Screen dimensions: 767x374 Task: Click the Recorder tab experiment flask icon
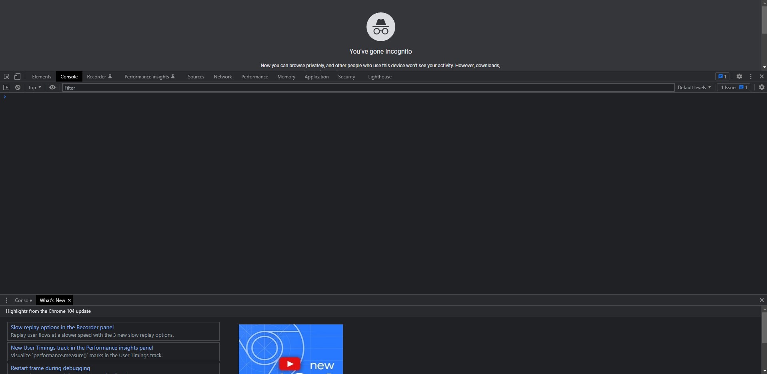pos(110,76)
